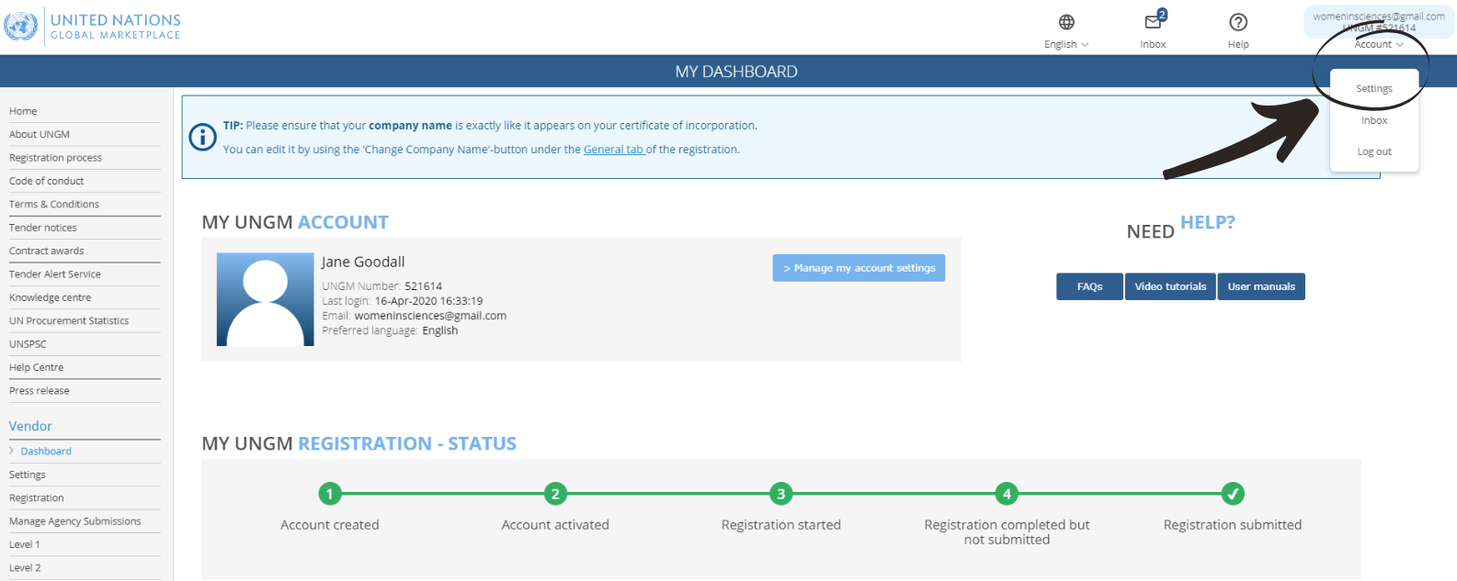Open Manage Agency Submissions link
Screen dimensions: 1457x581
75,521
